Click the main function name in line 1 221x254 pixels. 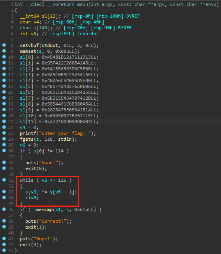(82, 4)
